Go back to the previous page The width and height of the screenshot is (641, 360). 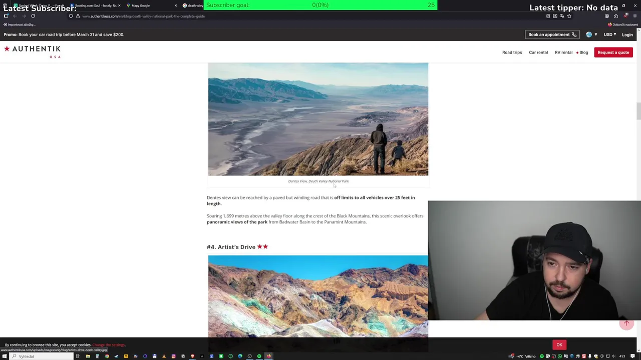click(15, 16)
